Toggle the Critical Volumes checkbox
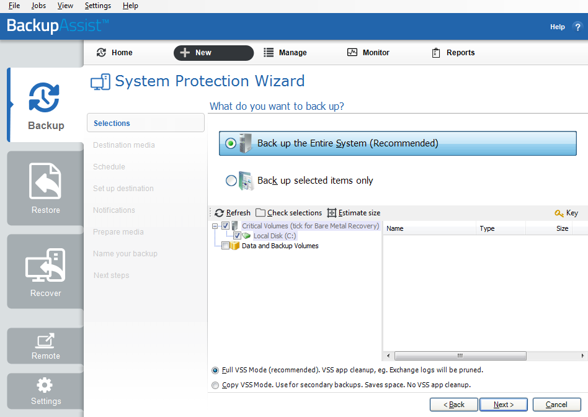Screen dimensions: 588x417 [225, 226]
